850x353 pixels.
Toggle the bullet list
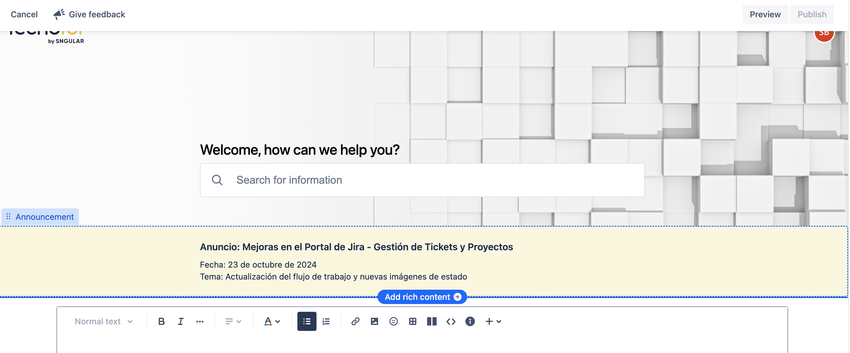(307, 321)
